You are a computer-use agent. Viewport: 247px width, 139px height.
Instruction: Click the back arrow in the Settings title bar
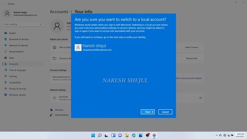pyautogui.click(x=3, y=4)
